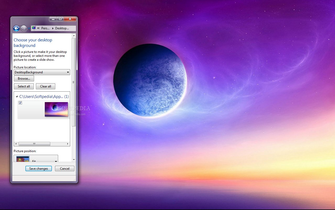The image size is (335, 210).
Task: Click the flower preview icon in Picture position
Action: point(23,159)
